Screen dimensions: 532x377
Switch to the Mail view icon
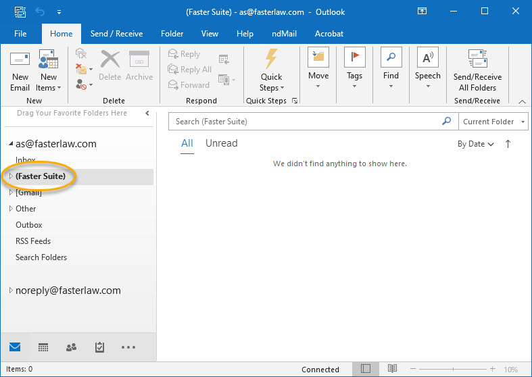pos(15,347)
